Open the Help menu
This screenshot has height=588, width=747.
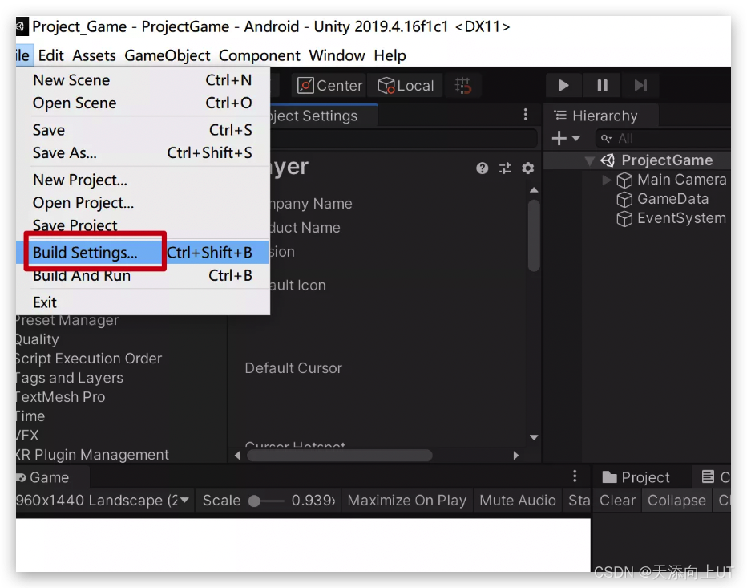(x=390, y=55)
